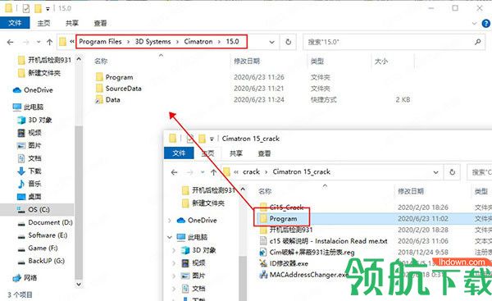
Task: Open Explorer help question mark icon
Action: point(486,23)
